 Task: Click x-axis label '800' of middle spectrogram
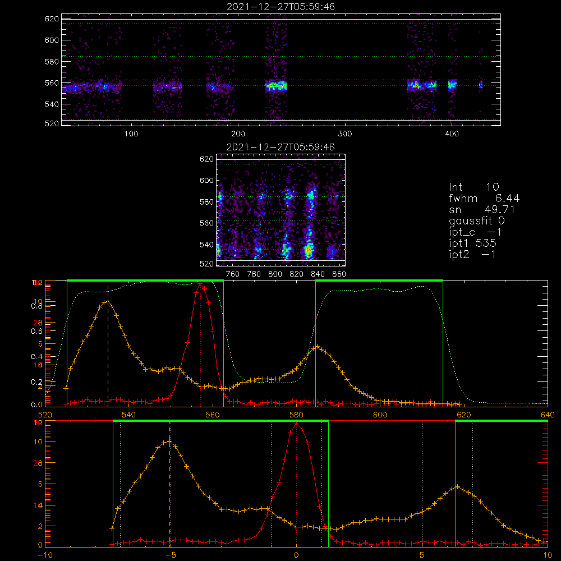coord(275,274)
